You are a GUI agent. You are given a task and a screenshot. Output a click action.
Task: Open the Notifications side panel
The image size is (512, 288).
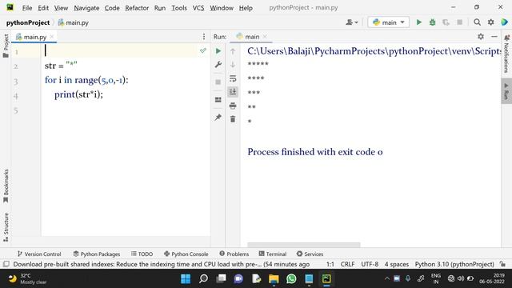[x=506, y=53]
